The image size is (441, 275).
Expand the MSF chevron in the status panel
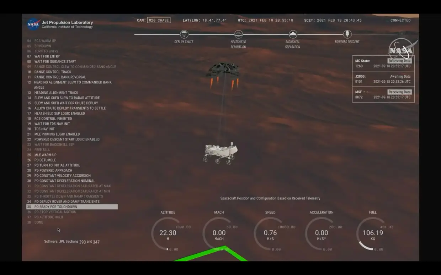pyautogui.click(x=364, y=92)
